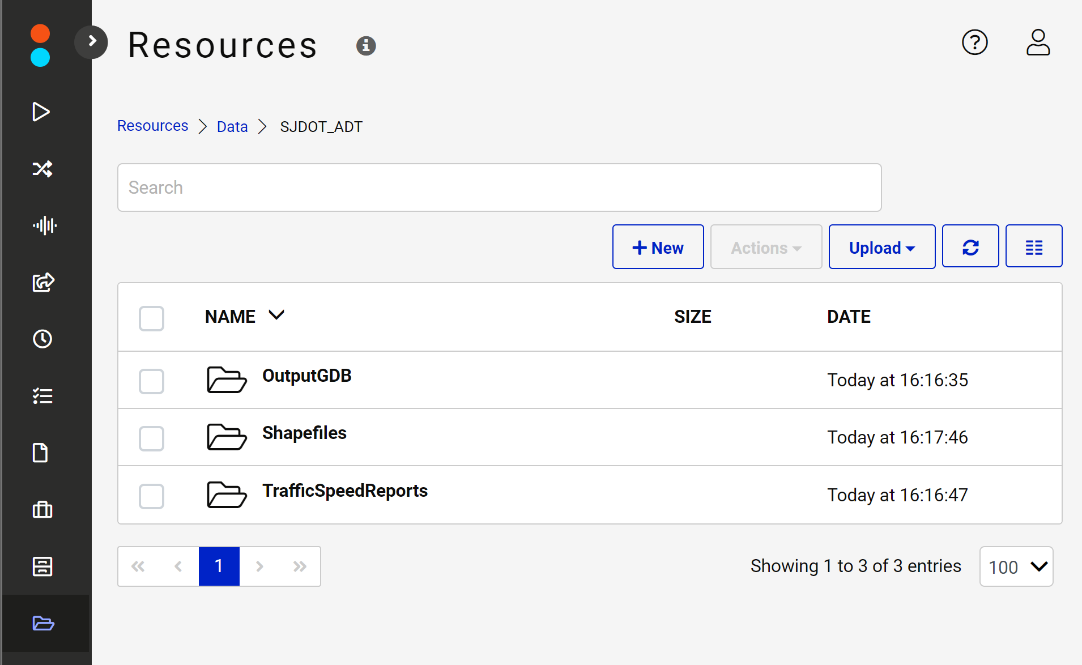Image resolution: width=1082 pixels, height=665 pixels.
Task: Select the OutputGDB row checkbox
Action: click(x=151, y=381)
